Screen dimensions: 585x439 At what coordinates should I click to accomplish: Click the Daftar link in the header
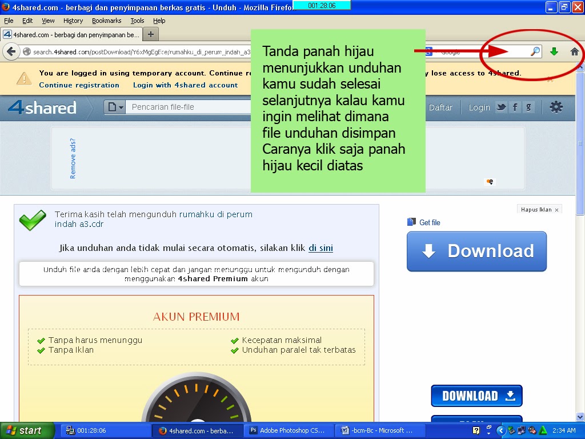(x=440, y=107)
